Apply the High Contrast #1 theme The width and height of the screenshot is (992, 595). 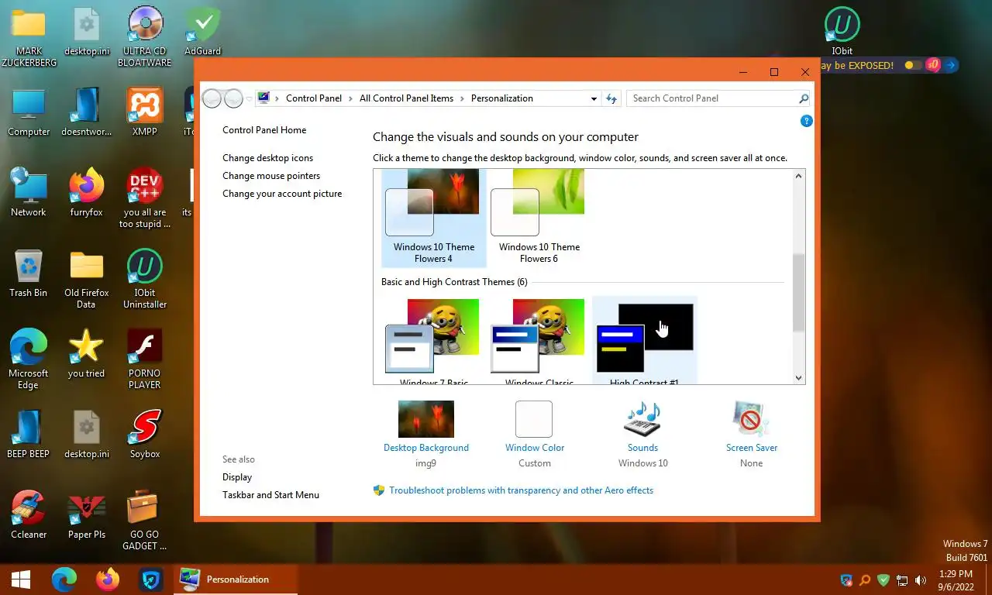point(644,341)
